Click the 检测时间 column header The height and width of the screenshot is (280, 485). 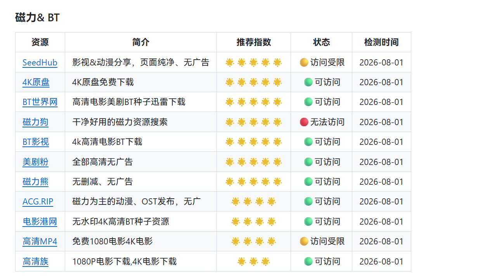[381, 42]
